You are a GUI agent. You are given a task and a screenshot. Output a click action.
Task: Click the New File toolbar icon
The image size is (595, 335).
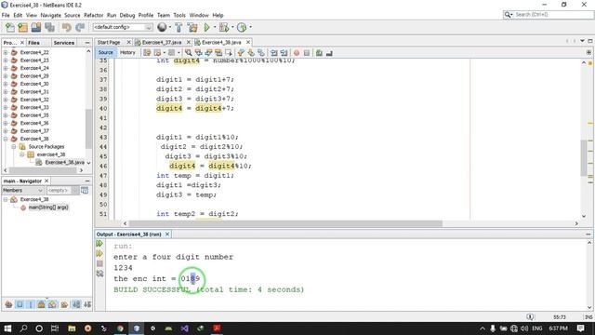pyautogui.click(x=10, y=27)
